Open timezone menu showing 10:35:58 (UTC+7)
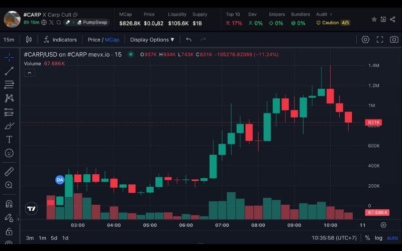This screenshot has width=402, height=251. tap(334, 238)
